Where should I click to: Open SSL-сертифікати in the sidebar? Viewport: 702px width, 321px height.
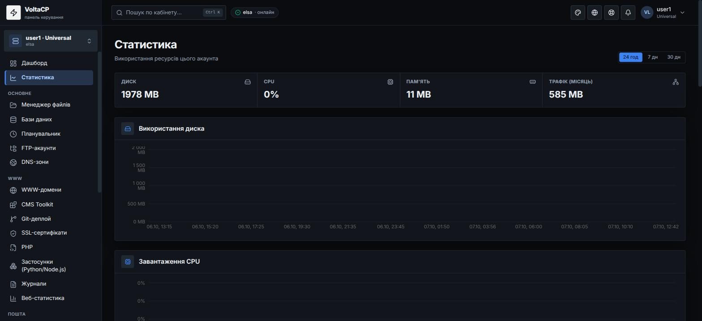49,233
